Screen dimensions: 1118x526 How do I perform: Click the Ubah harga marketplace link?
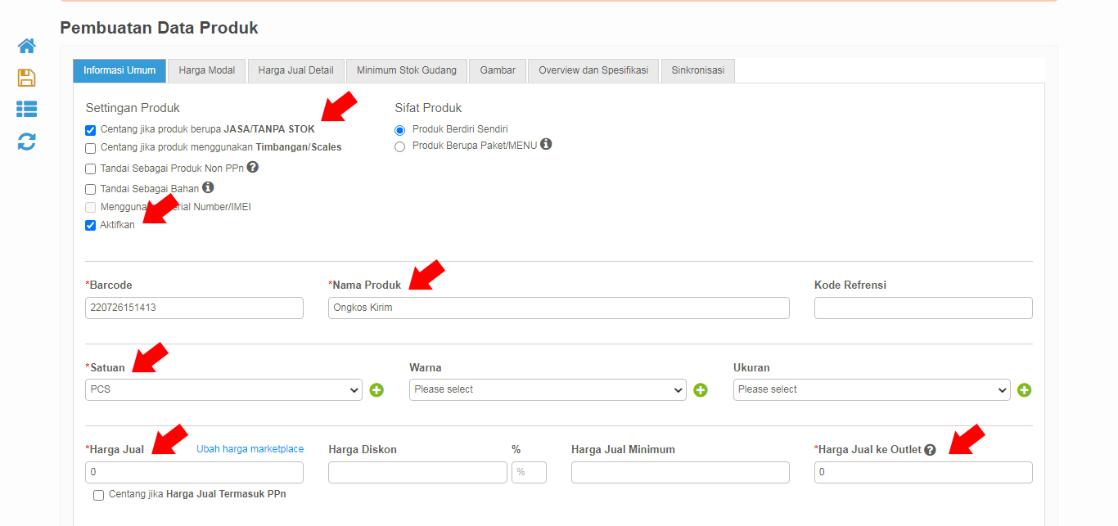point(250,449)
